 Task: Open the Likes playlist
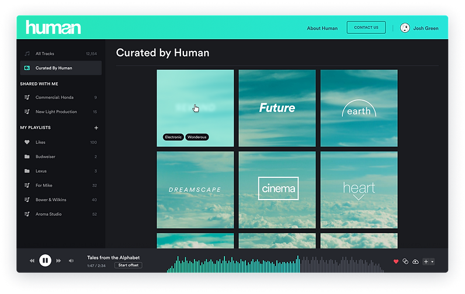[x=61, y=142]
